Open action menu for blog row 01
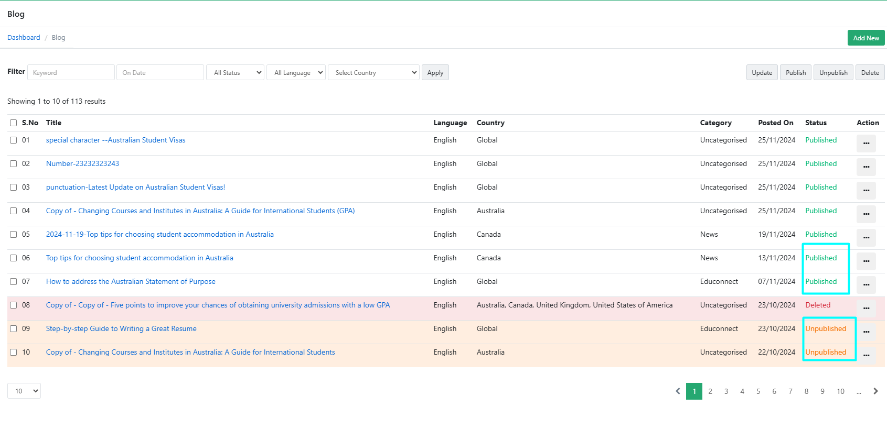This screenshot has width=887, height=429. point(866,143)
